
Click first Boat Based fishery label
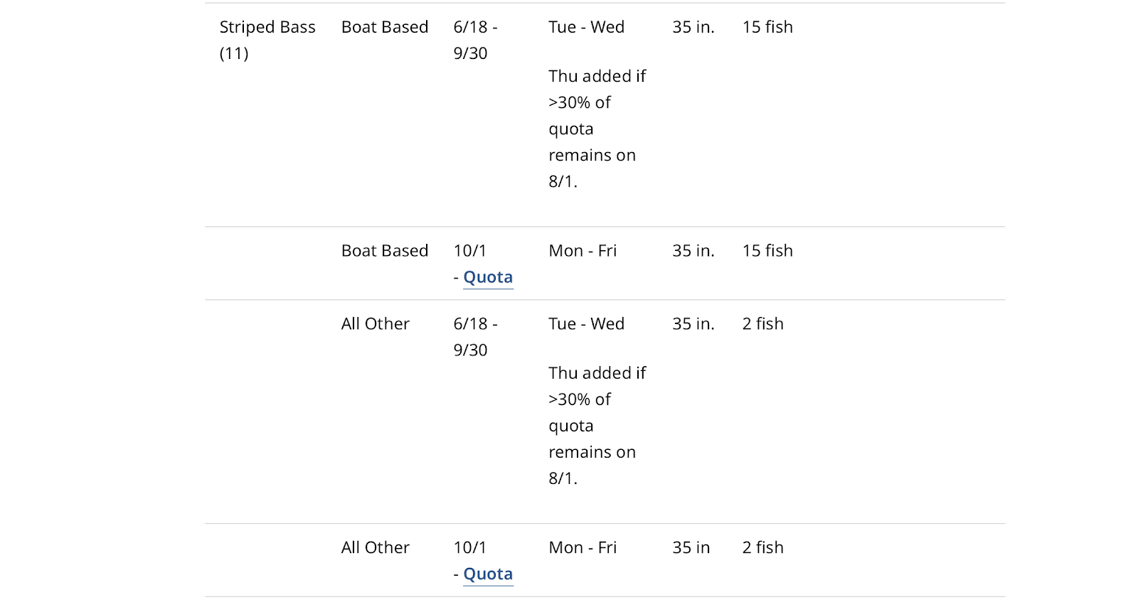[x=385, y=27]
